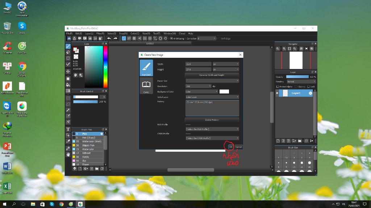Open layer Blending mode dropdown
The height and width of the screenshot is (208, 371).
[301, 82]
